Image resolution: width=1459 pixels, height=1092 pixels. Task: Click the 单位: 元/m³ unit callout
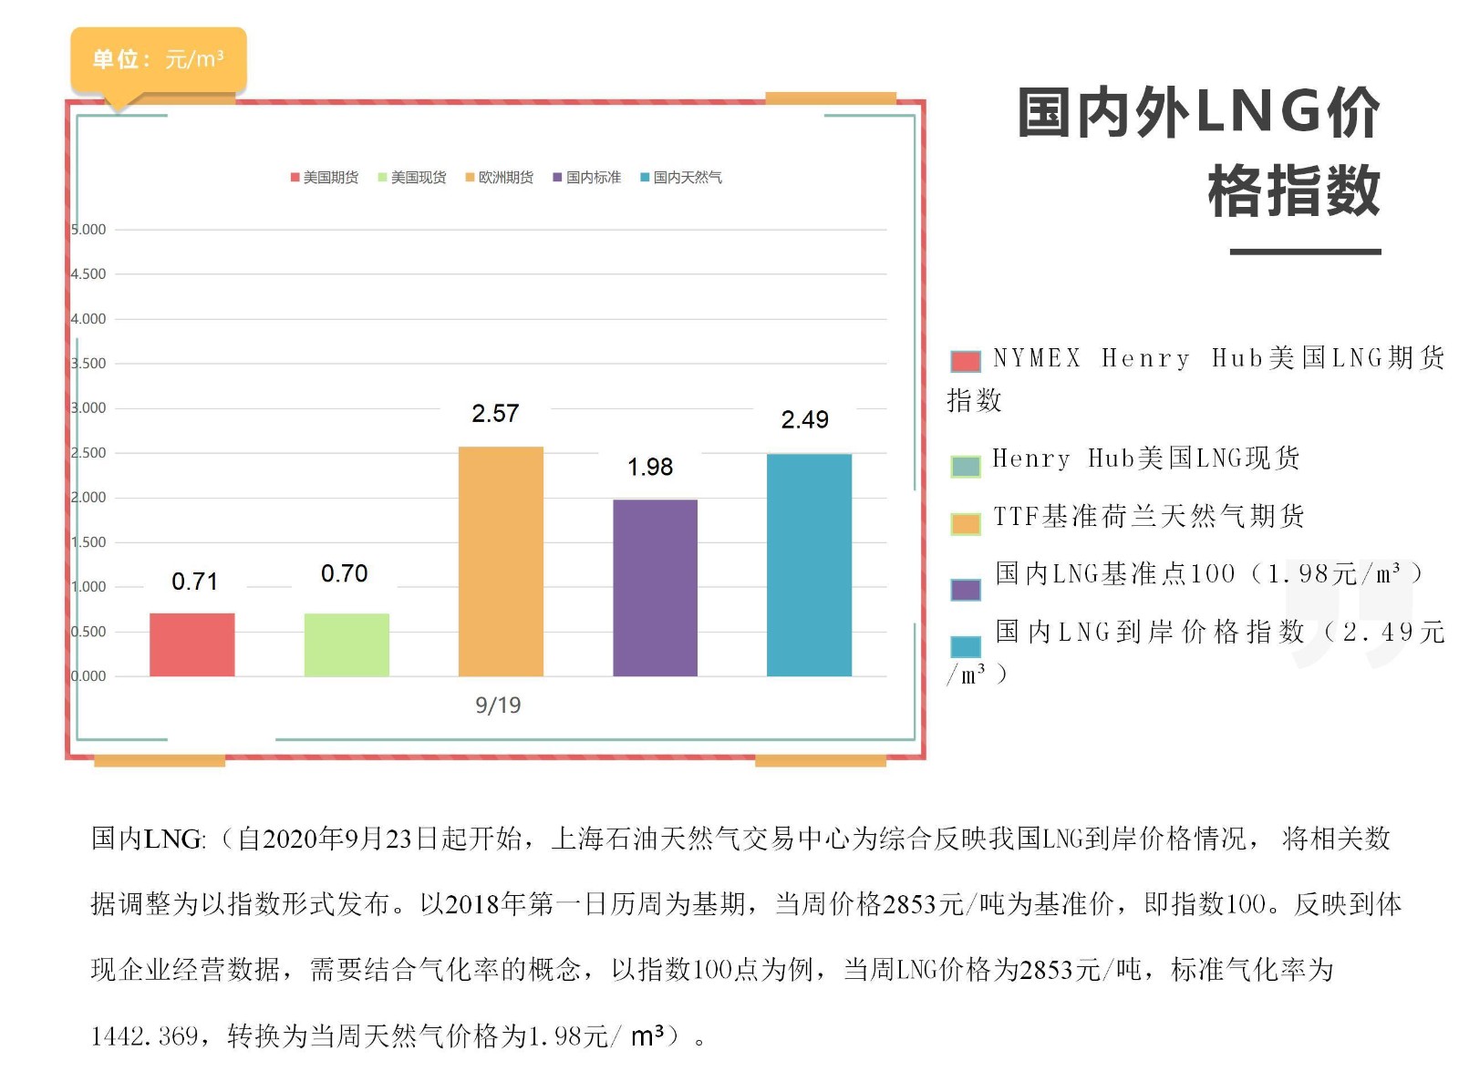tap(159, 60)
